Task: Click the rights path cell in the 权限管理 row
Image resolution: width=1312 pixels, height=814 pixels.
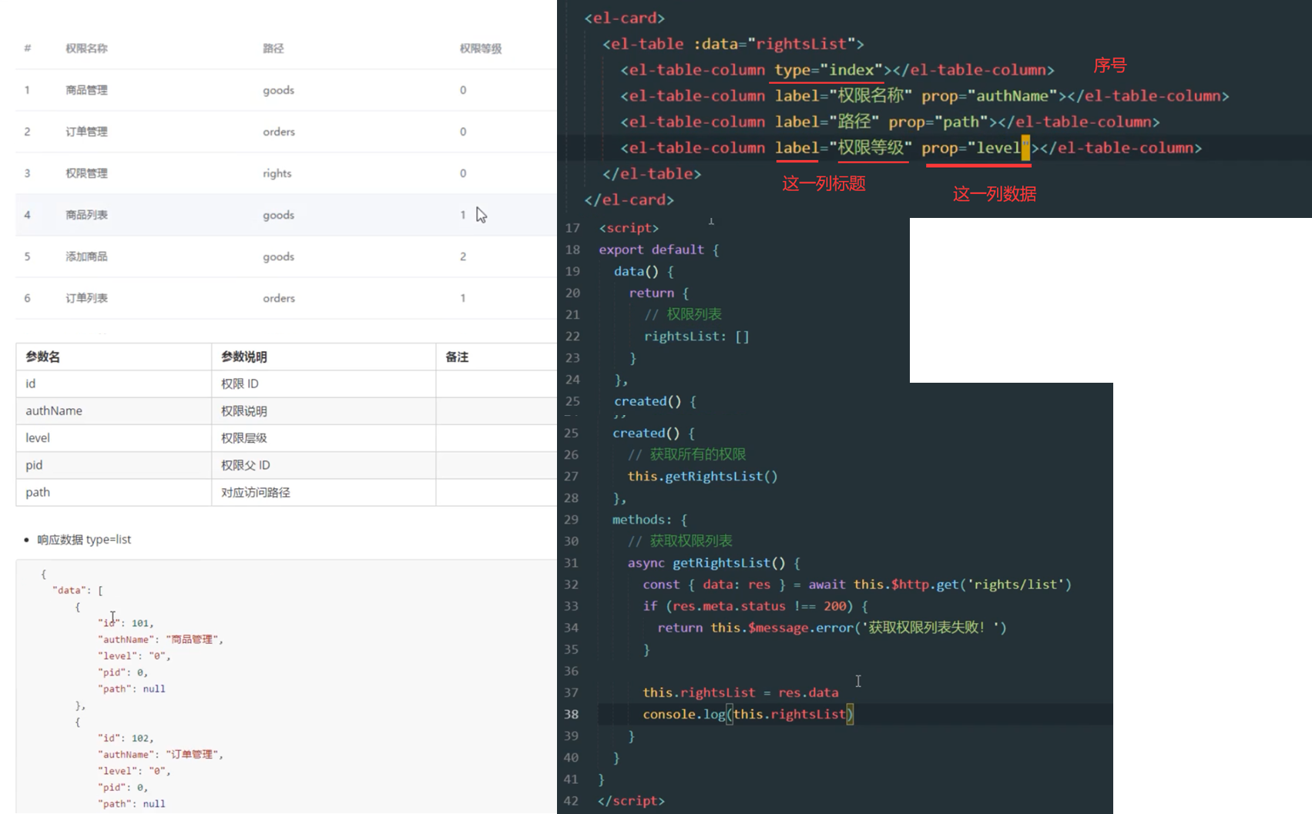Action: (277, 173)
